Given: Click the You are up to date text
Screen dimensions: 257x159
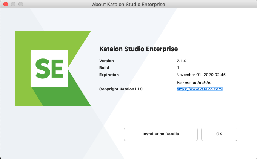Looking at the screenshot, I should (194, 82).
